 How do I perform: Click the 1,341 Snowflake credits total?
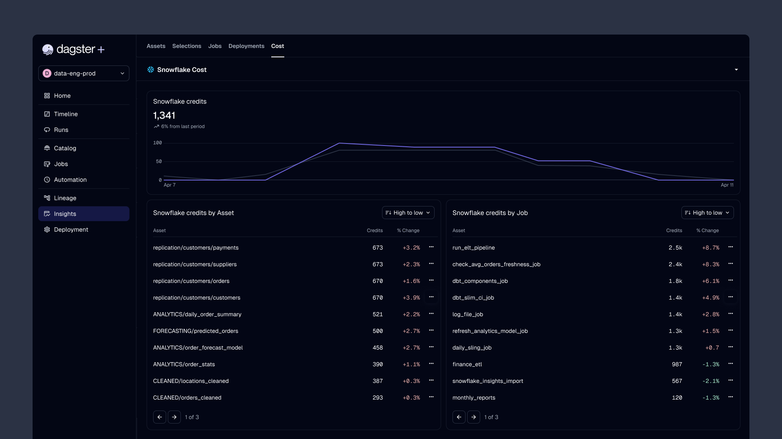[164, 115]
